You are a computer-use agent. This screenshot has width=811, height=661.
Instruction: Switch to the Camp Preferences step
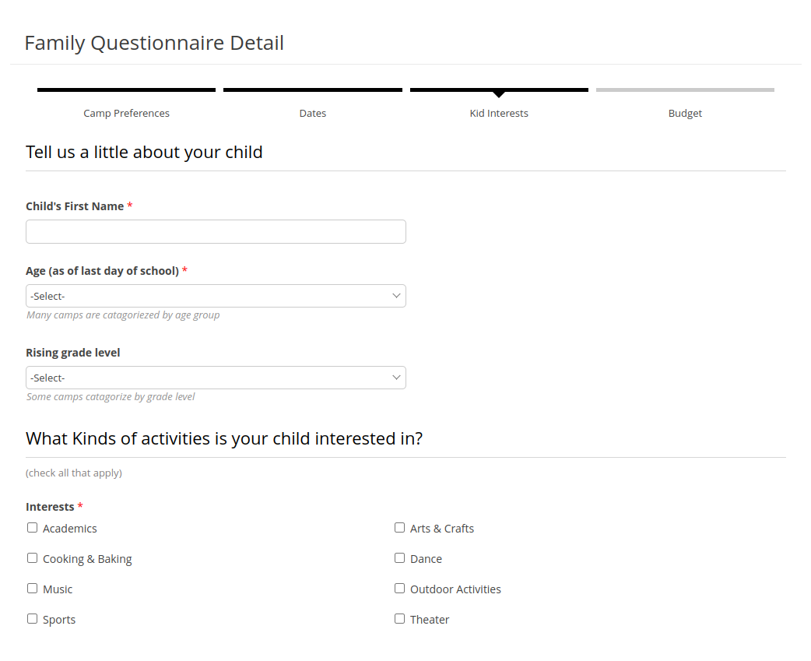(x=126, y=113)
